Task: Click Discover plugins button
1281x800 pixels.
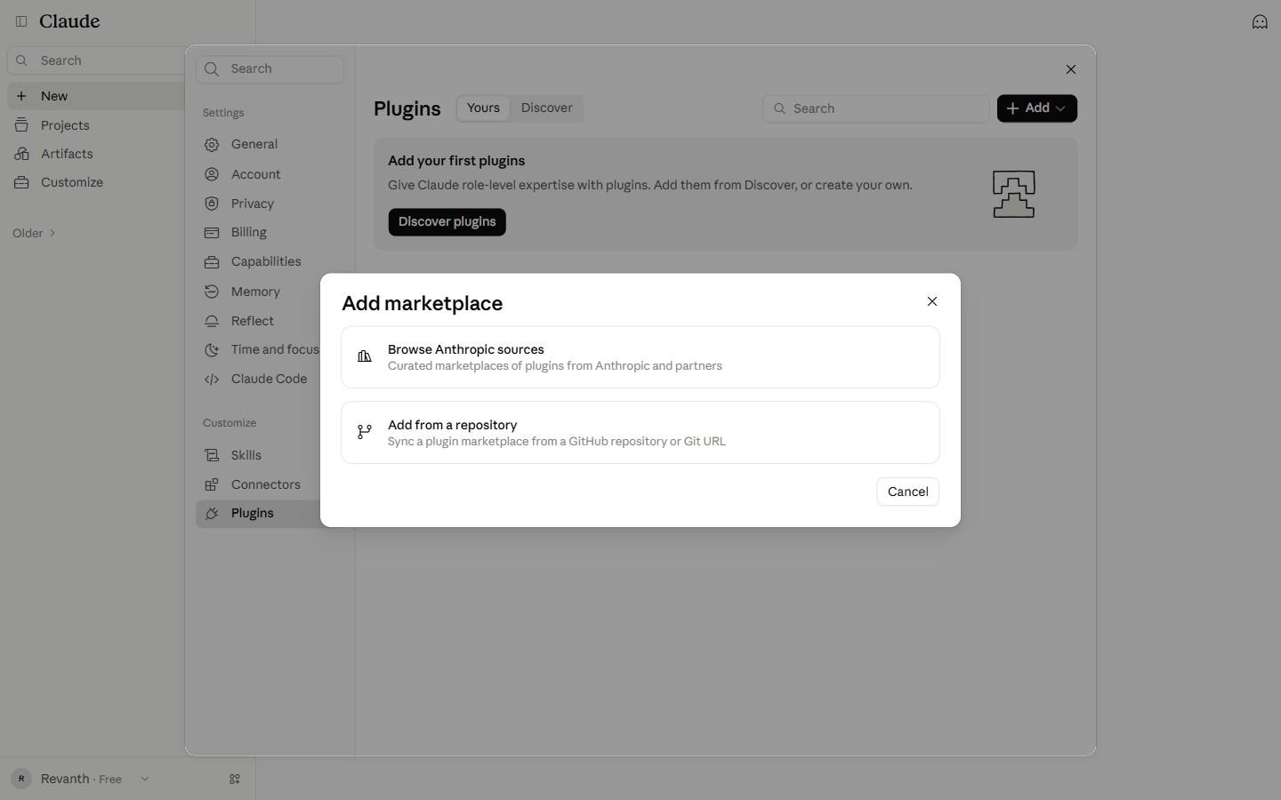Action: tap(447, 221)
